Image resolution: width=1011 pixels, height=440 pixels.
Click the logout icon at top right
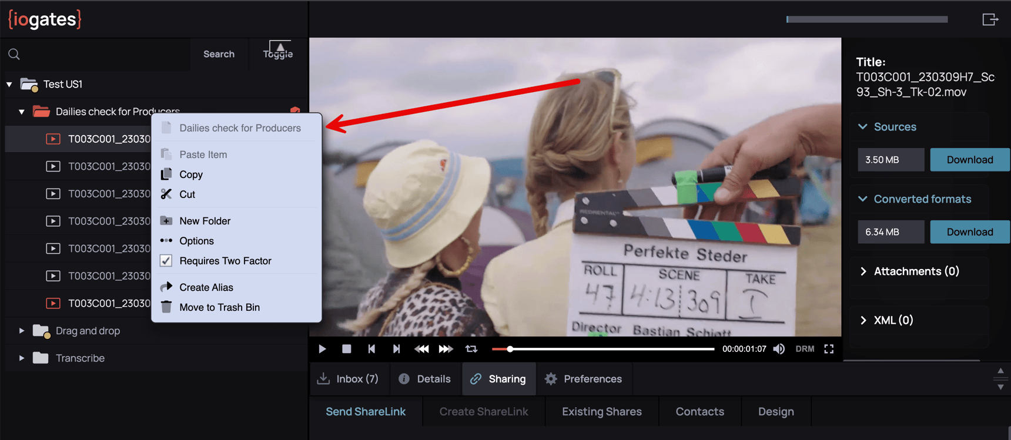pos(990,19)
